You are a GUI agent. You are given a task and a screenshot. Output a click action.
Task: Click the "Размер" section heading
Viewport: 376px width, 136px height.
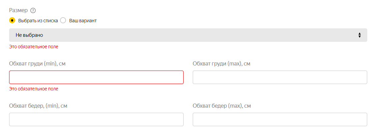[19, 10]
